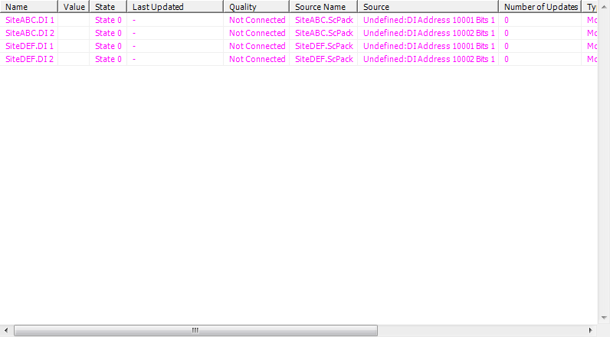610x337 pixels.
Task: Sort list by State column header
Action: (x=107, y=7)
